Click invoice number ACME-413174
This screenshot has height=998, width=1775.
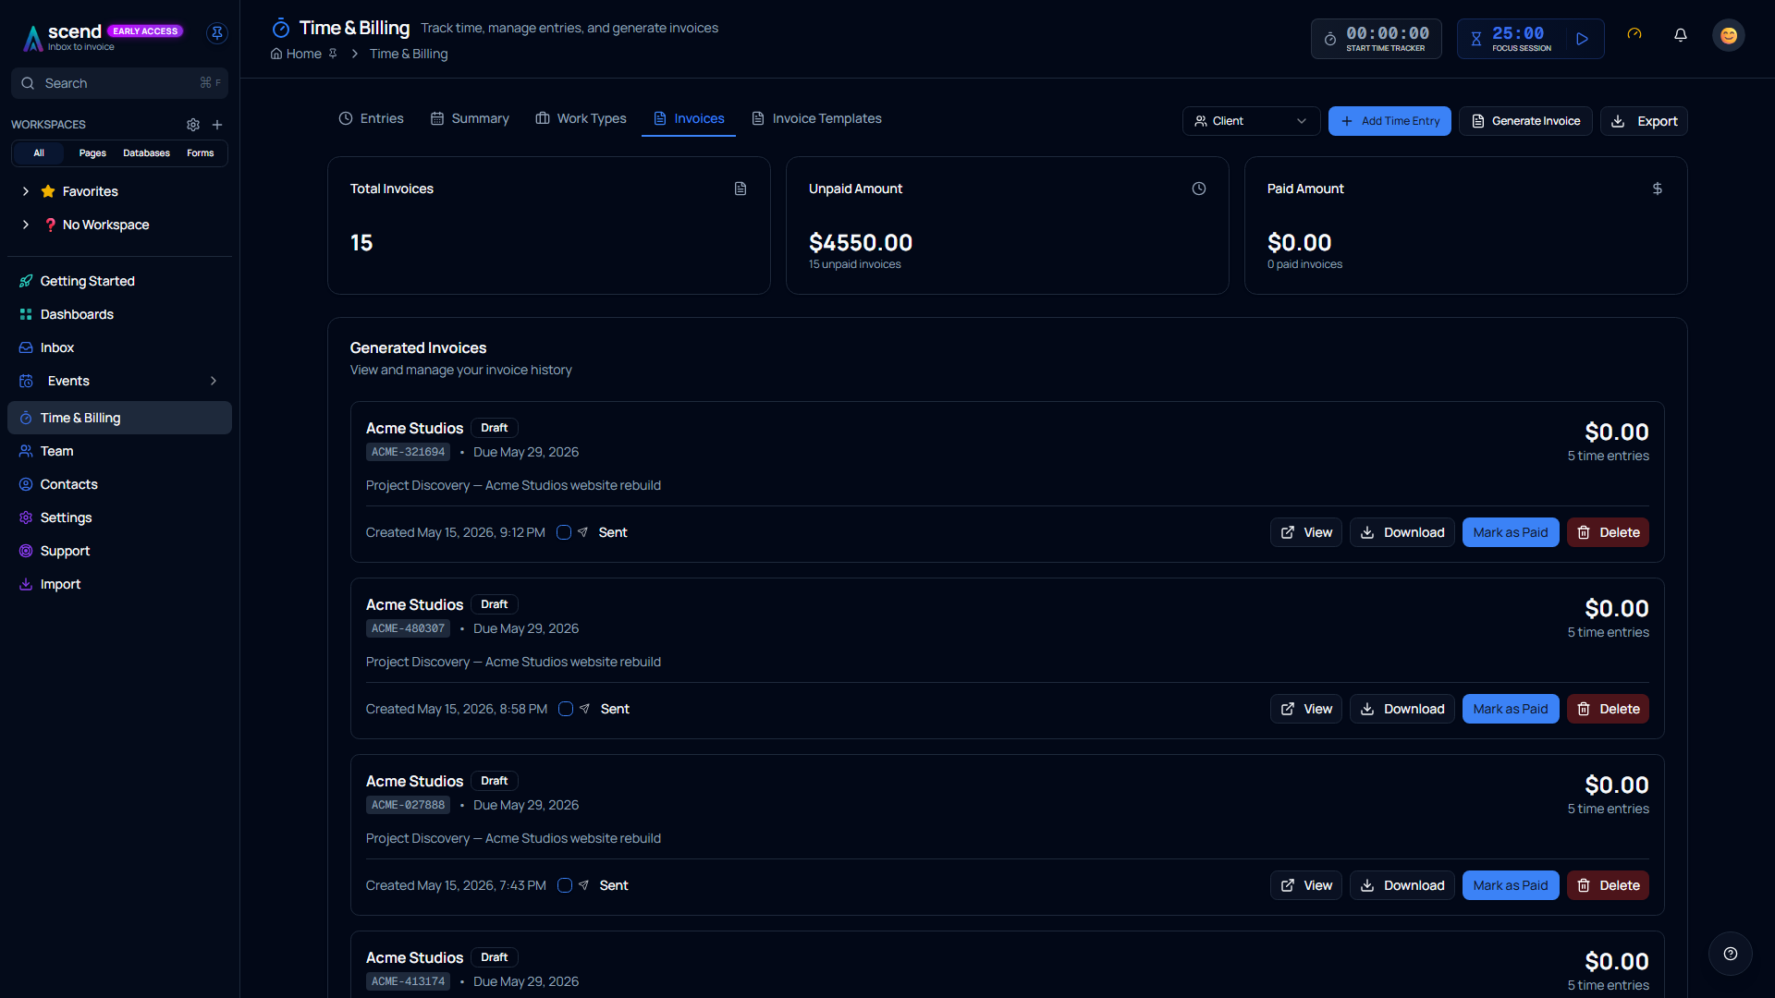408,981
